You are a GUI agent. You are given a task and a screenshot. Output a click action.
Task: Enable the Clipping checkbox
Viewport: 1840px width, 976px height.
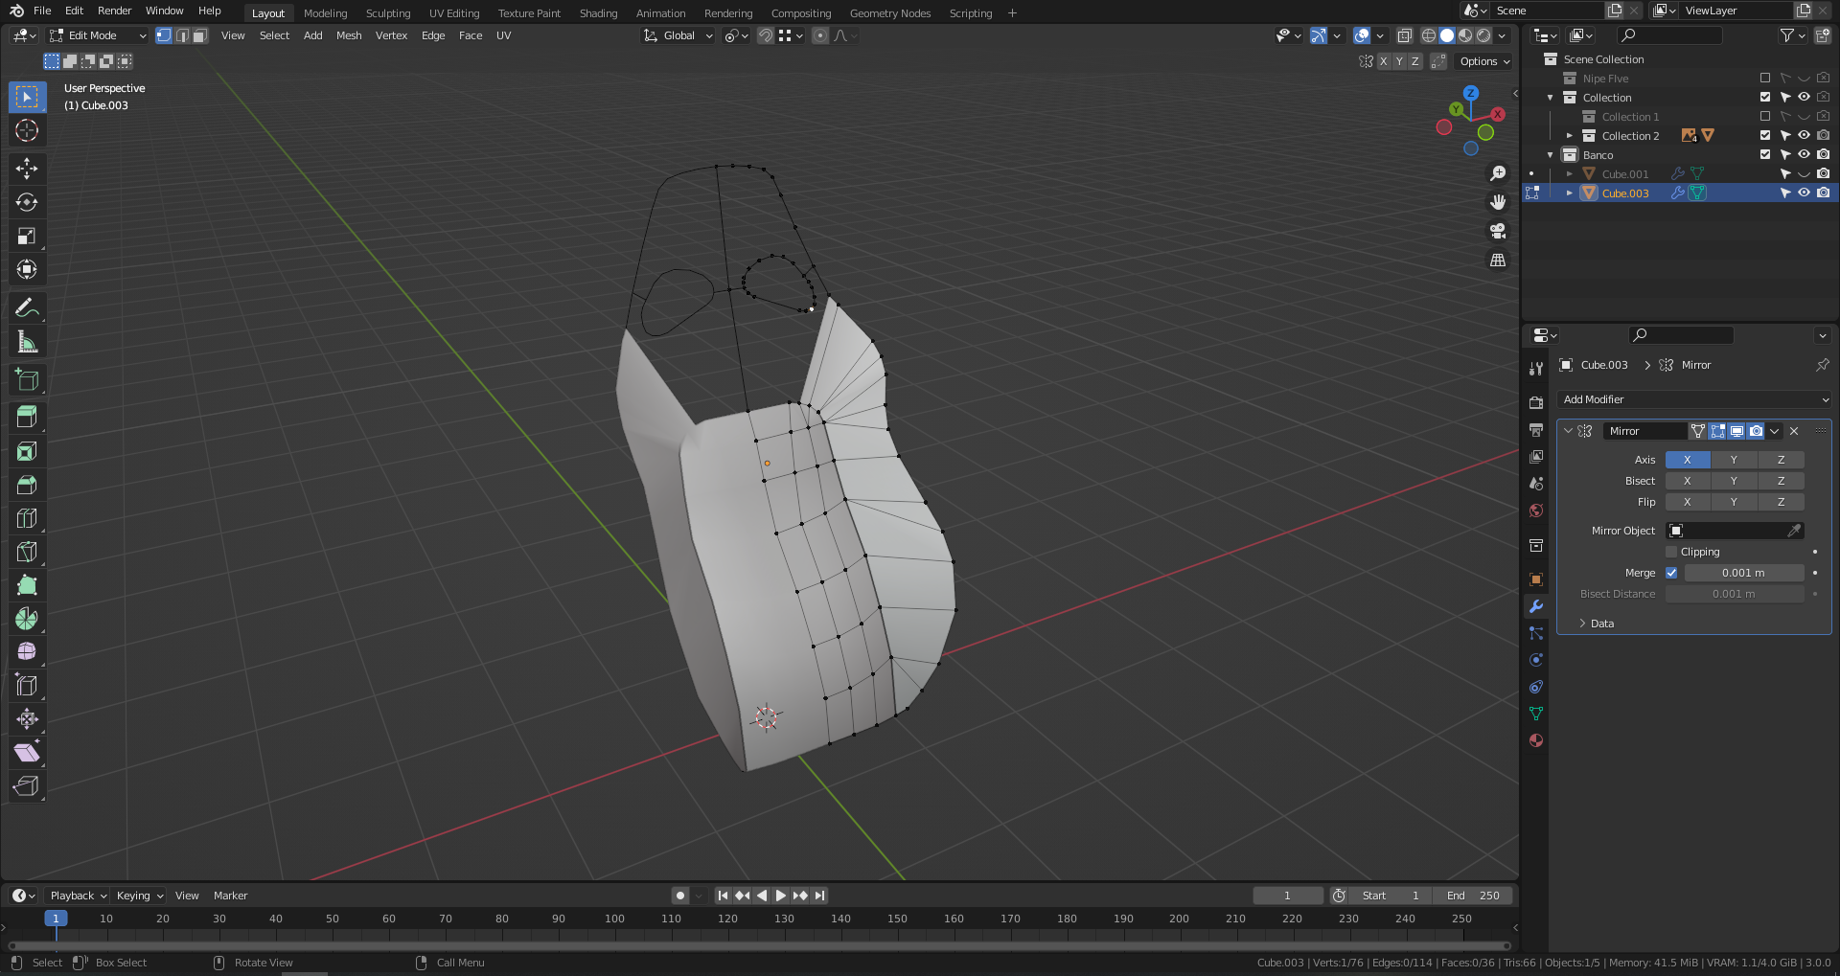pos(1671,552)
